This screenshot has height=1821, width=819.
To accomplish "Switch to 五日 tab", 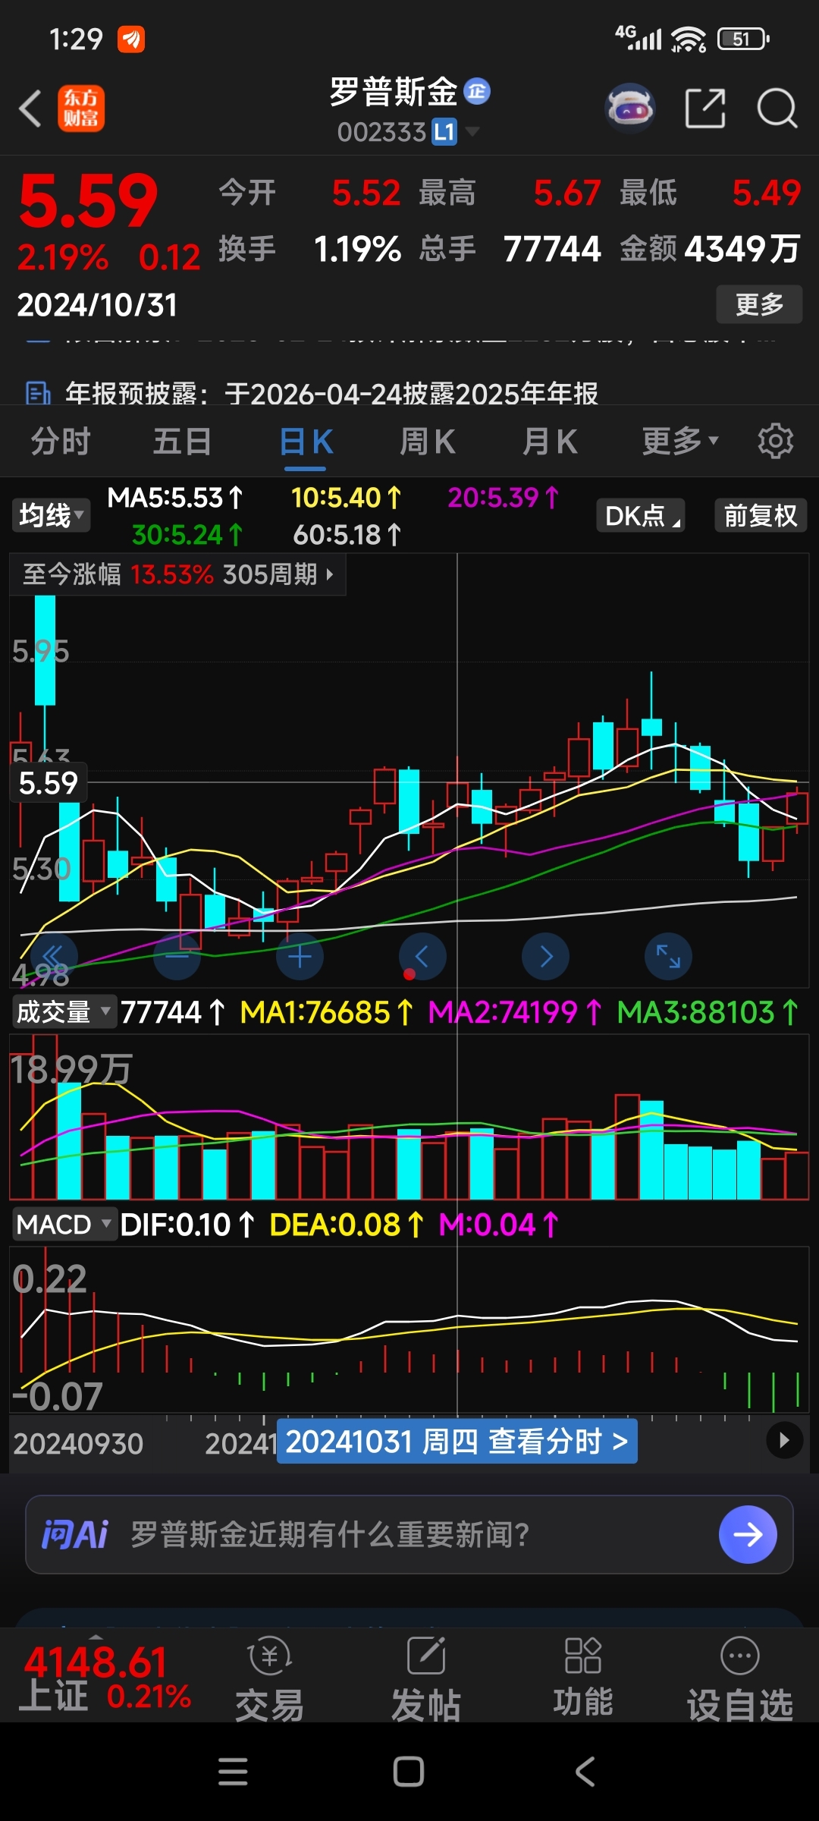I will pos(182,441).
